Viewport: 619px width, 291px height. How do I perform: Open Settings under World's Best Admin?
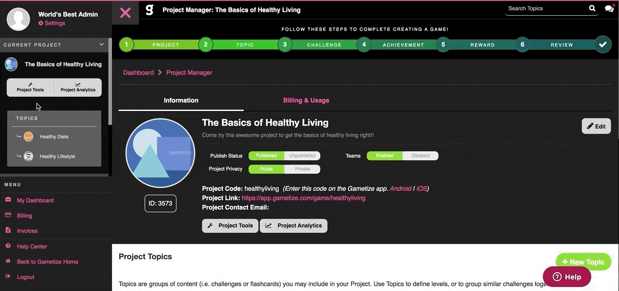pyautogui.click(x=52, y=23)
